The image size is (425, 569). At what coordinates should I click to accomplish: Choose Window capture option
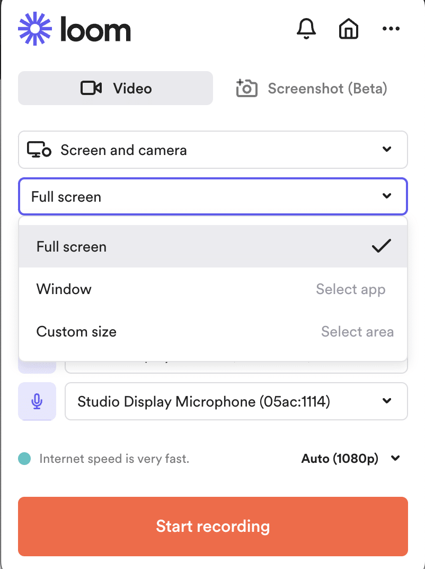pos(213,289)
